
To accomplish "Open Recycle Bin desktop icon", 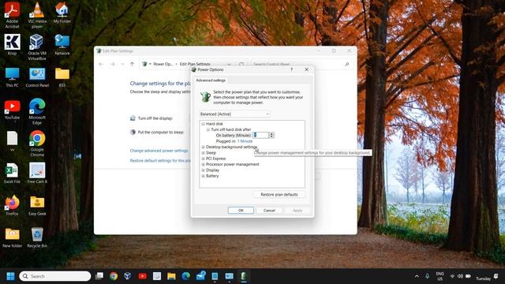I will tap(37, 237).
